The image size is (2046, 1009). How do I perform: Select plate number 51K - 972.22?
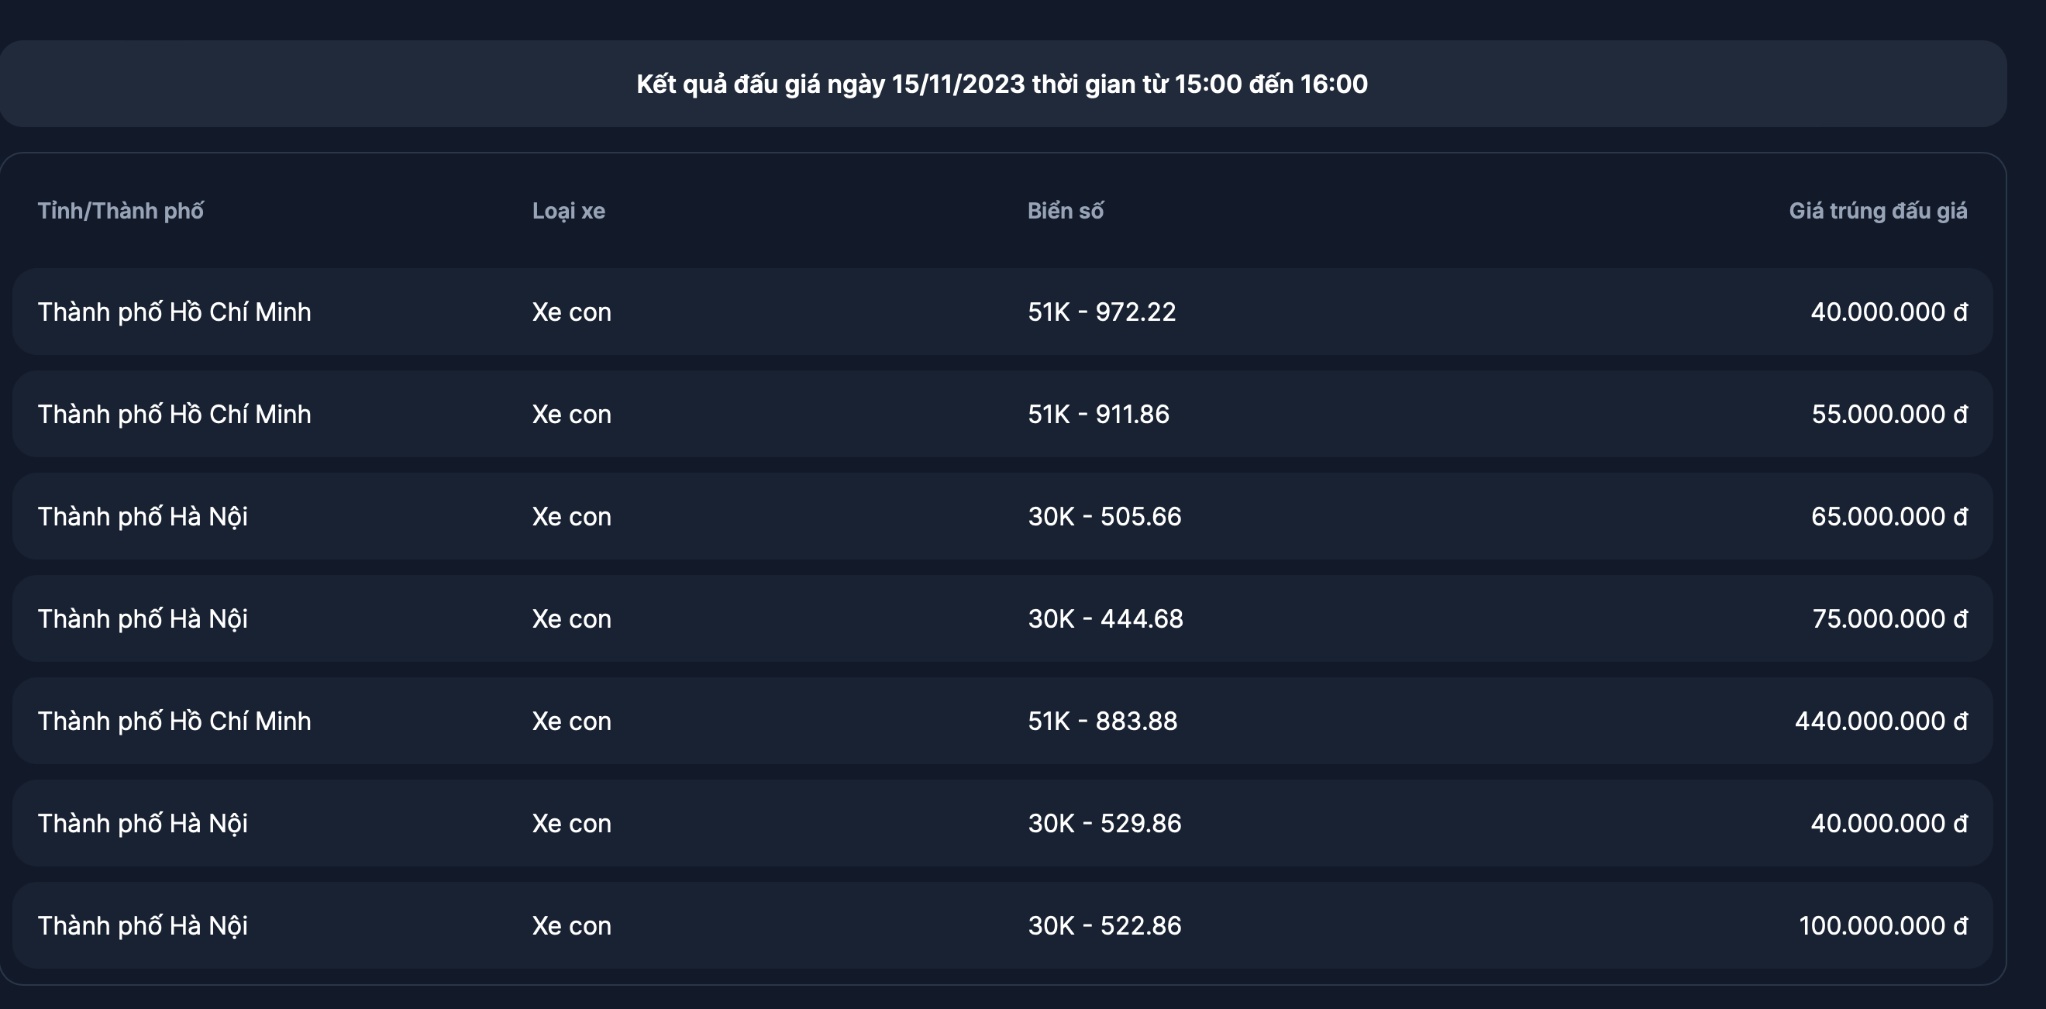coord(1101,312)
